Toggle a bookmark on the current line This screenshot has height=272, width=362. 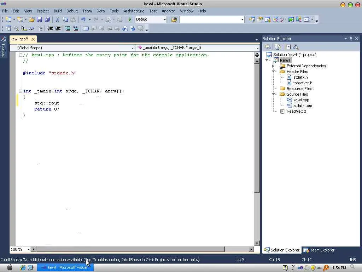(86, 28)
